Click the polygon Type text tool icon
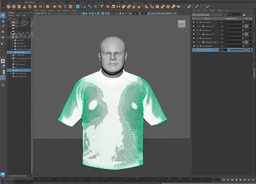 [65, 7]
